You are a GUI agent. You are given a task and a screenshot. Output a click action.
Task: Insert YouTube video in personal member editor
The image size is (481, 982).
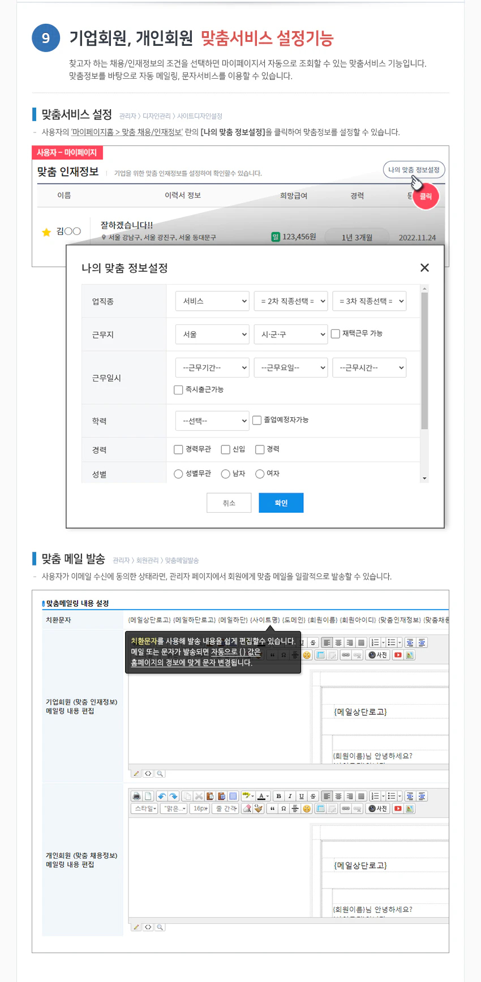[397, 809]
